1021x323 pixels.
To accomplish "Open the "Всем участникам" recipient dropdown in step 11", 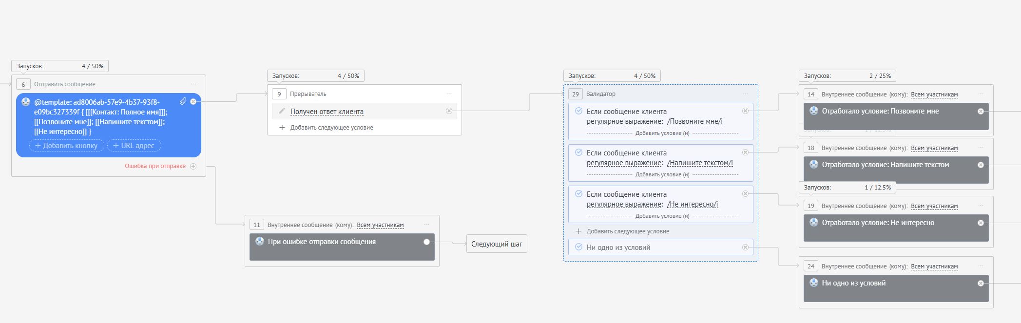I will pos(380,225).
